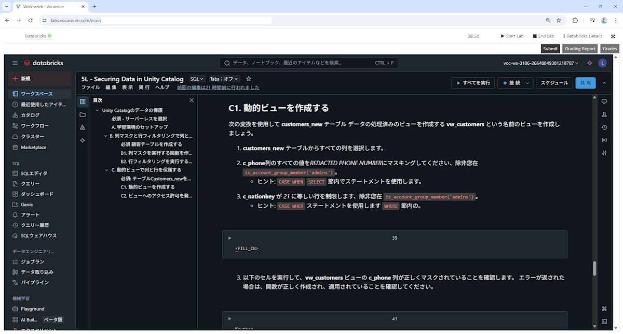623x334 pixels.
Task: Click the Databricks logo
Action: 44,63
